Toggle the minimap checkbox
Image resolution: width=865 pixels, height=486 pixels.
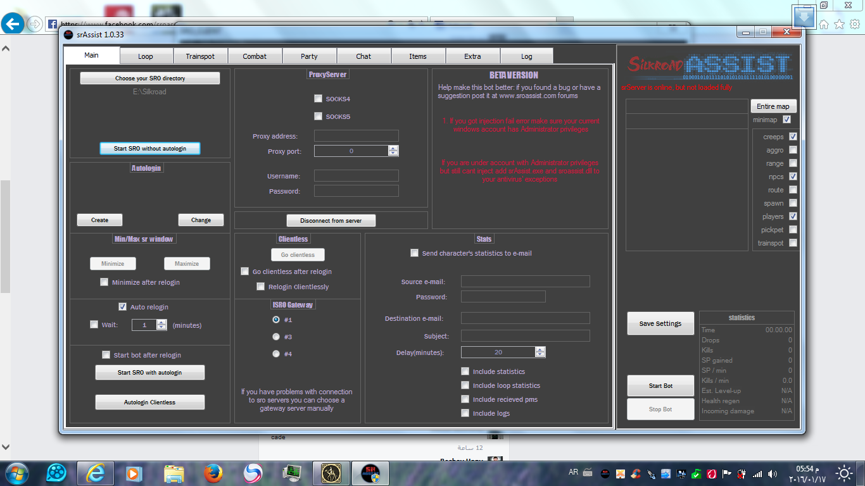(x=787, y=119)
